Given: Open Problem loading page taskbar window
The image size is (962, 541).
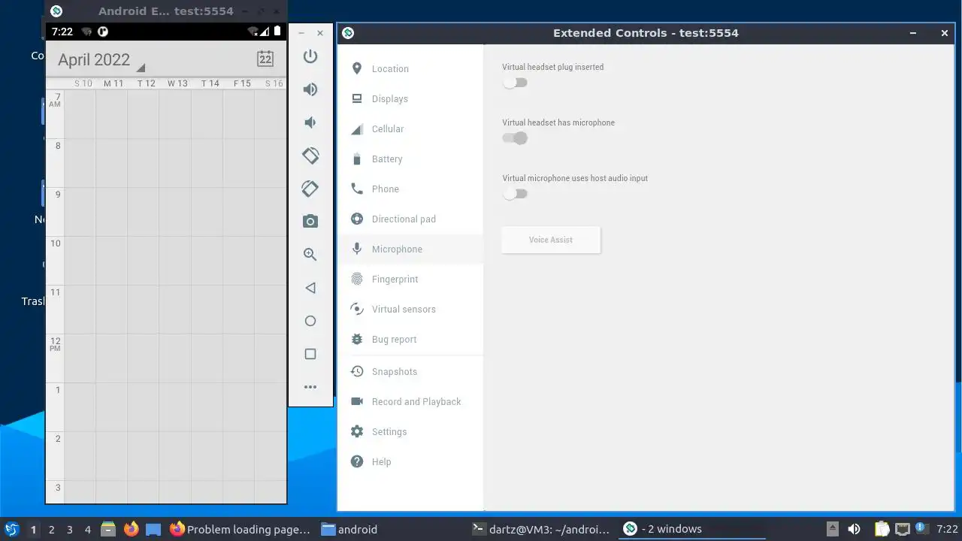Looking at the screenshot, I should tap(240, 529).
